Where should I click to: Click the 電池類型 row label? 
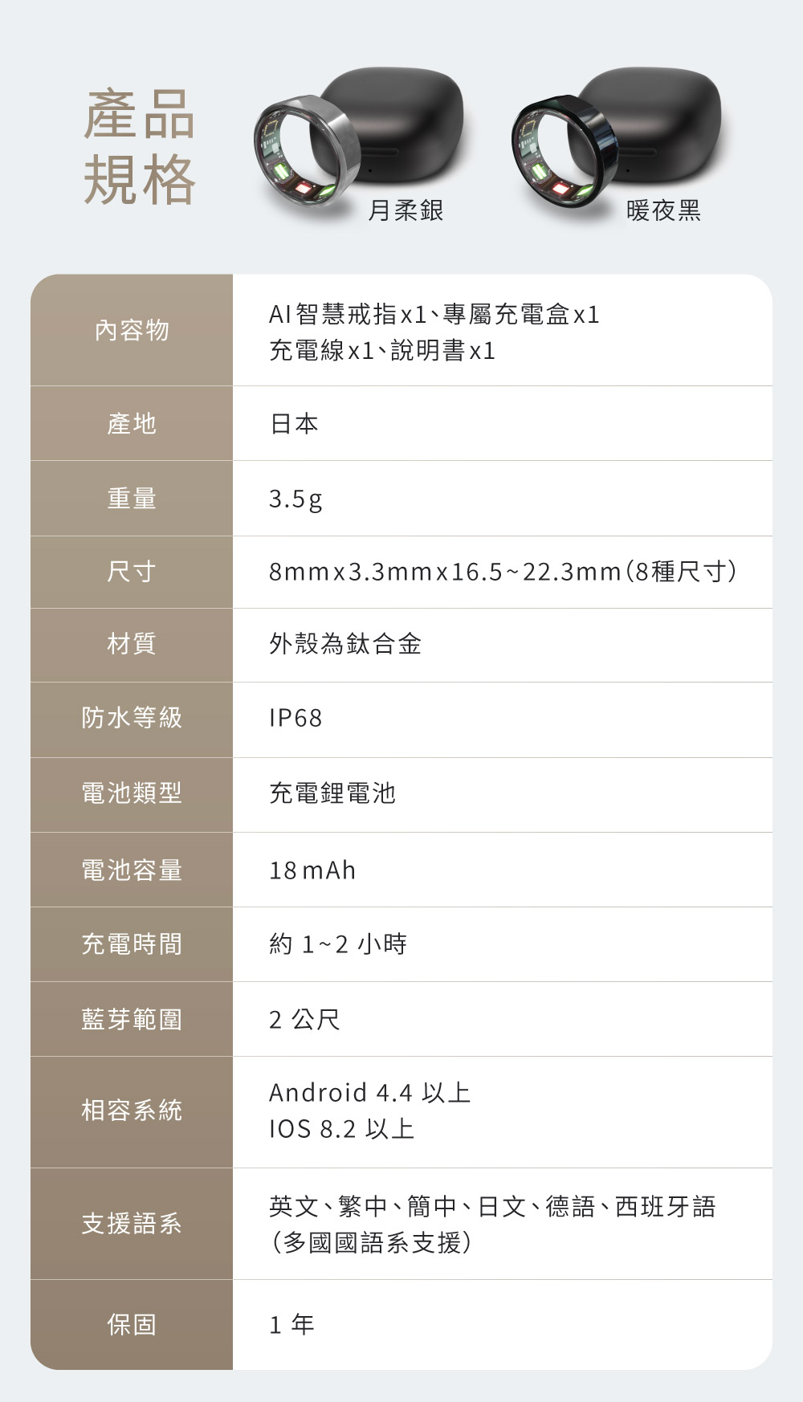(132, 793)
